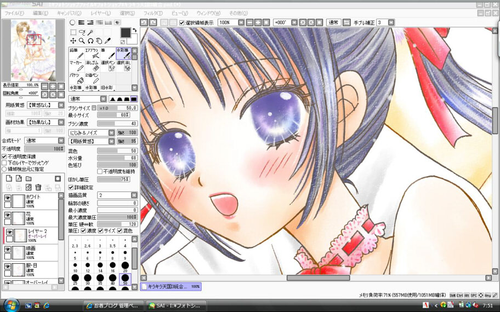Adjust the 水分量 water amount slider

pyautogui.click(x=117, y=158)
